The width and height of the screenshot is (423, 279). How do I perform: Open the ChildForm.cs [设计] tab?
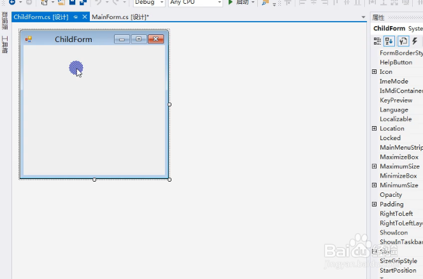point(41,17)
